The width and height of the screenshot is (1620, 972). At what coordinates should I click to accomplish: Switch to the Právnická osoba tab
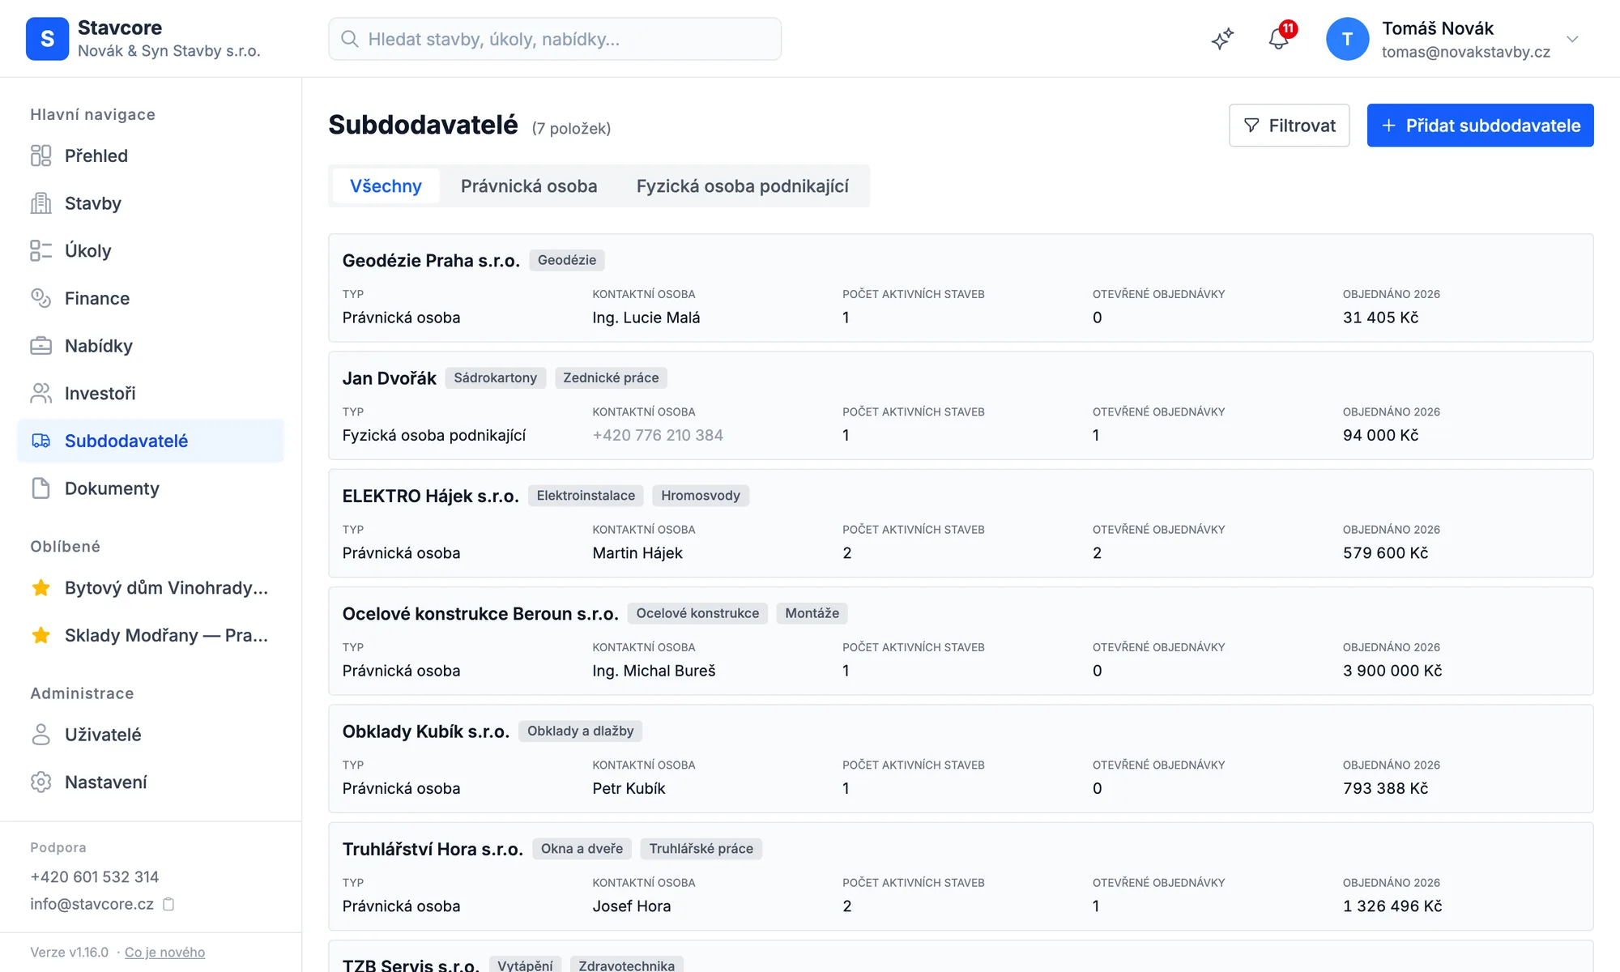529,186
